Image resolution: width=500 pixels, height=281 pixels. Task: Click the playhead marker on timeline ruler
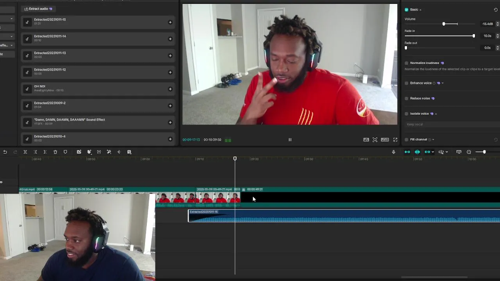pyautogui.click(x=235, y=158)
